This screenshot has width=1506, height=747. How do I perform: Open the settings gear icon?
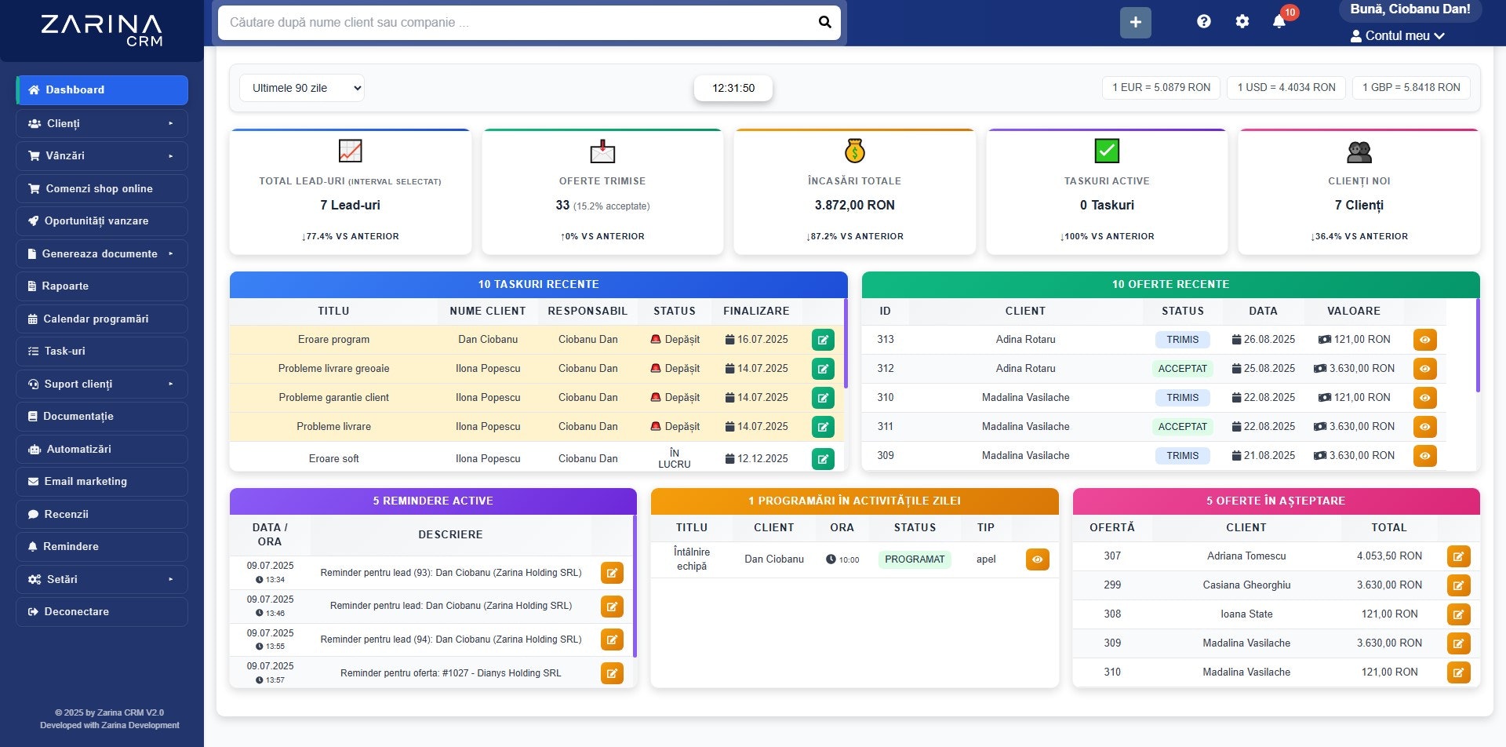pos(1242,21)
